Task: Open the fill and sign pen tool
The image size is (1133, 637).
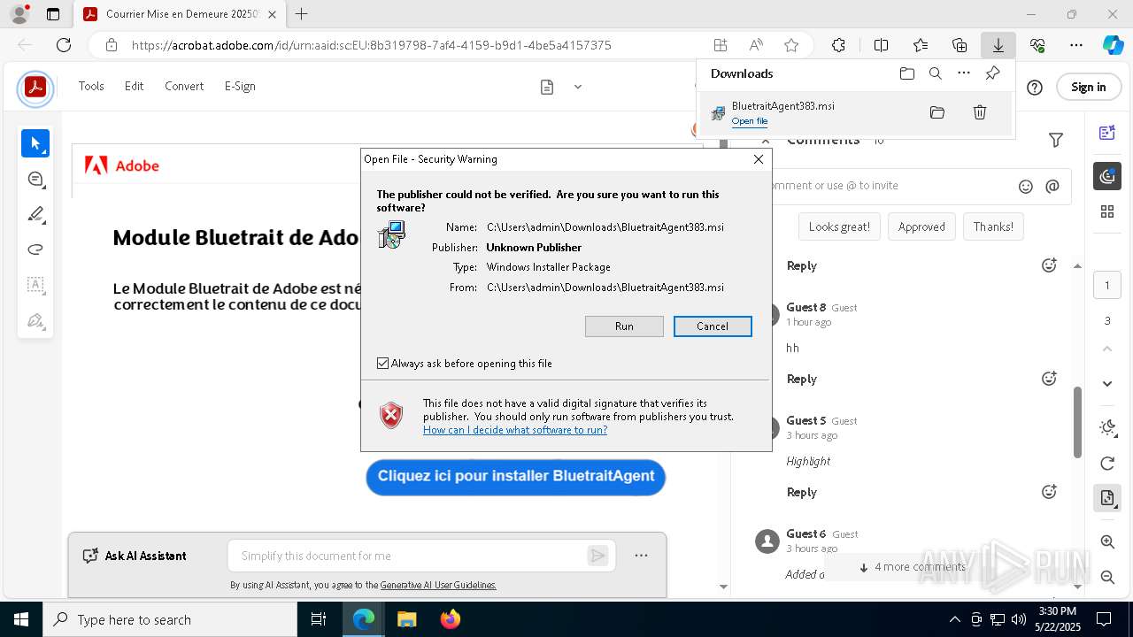Action: (35, 320)
